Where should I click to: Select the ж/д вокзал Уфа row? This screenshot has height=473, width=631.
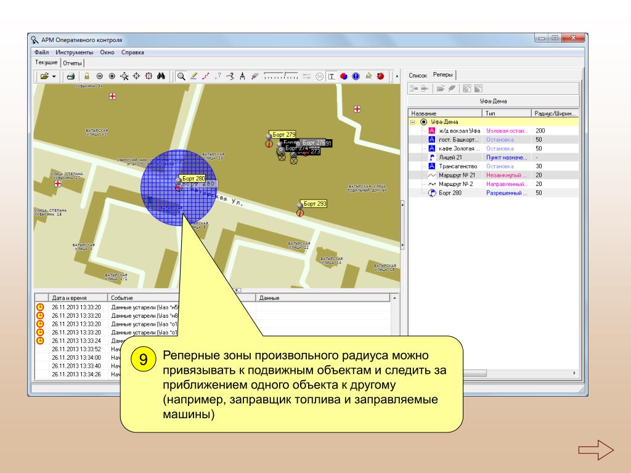pyautogui.click(x=494, y=131)
